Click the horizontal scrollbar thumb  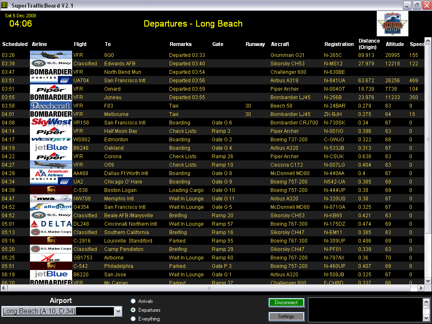click(208, 288)
